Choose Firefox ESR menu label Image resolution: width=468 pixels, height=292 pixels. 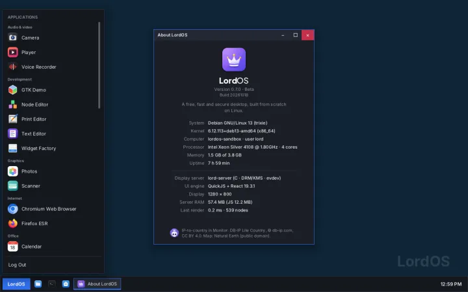tap(34, 223)
